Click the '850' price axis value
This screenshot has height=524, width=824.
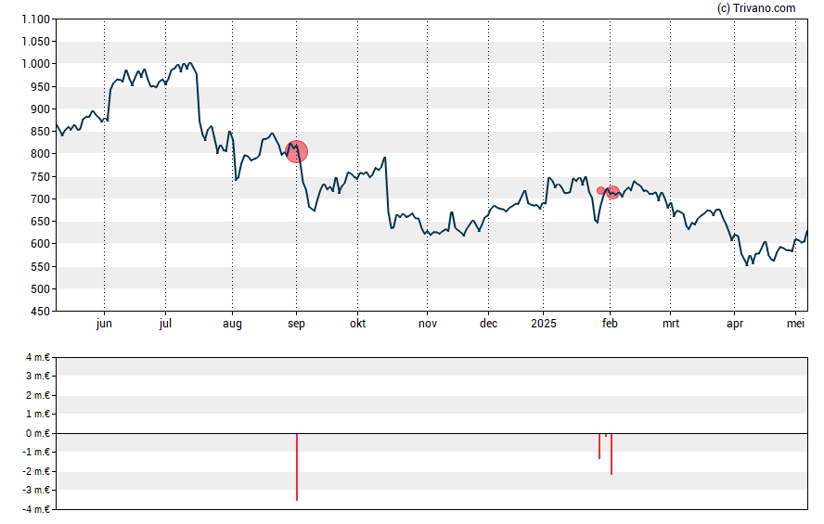(x=41, y=132)
